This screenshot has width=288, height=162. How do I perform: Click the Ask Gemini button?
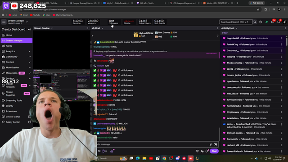(256, 3)
